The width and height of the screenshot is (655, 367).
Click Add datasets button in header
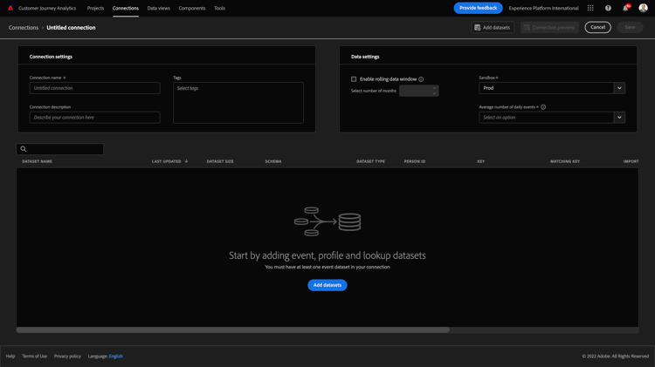coord(493,28)
